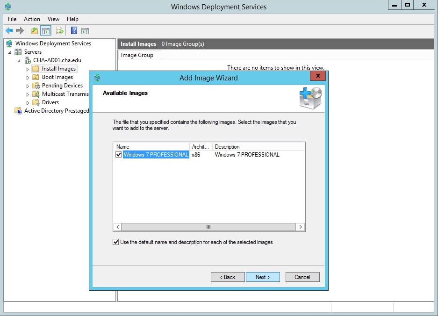Screen dimensions: 438x316
Task: Select Install Images tree label
Action: pyautogui.click(x=59, y=69)
